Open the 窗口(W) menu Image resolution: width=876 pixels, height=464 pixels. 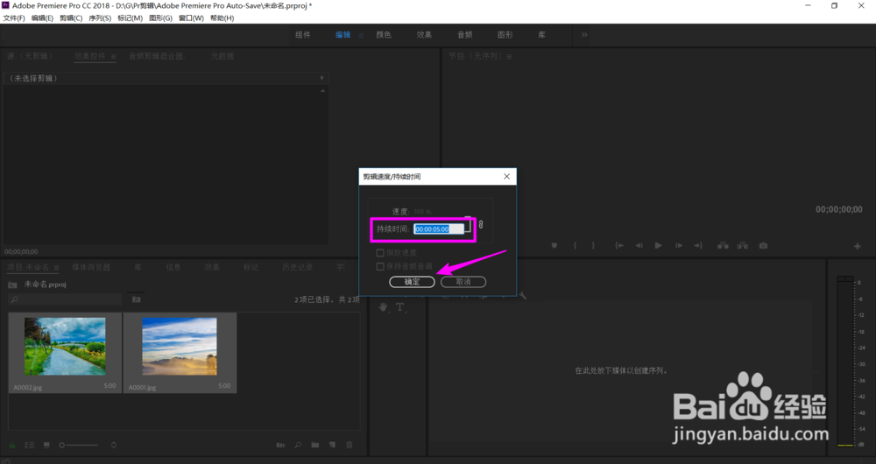pyautogui.click(x=191, y=18)
